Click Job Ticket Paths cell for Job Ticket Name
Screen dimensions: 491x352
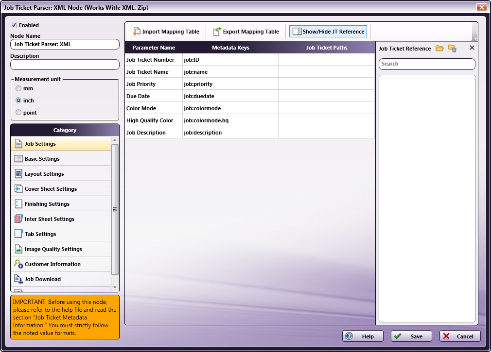click(x=327, y=71)
